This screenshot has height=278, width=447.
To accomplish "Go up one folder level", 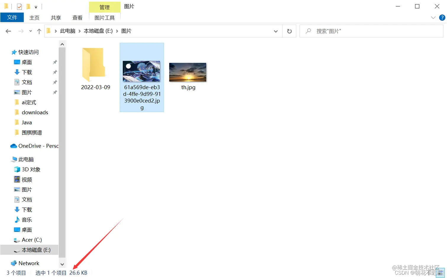I will (x=39, y=31).
